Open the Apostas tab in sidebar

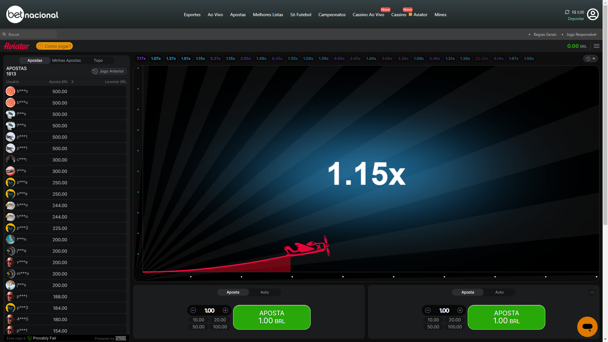[35, 60]
